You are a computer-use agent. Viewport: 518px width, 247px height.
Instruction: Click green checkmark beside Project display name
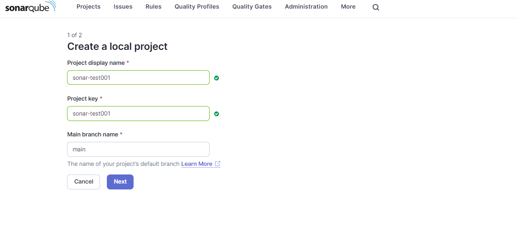[x=216, y=78]
